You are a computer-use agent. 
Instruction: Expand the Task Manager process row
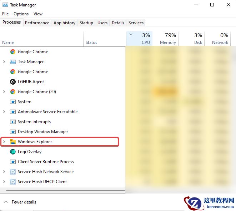4,62
